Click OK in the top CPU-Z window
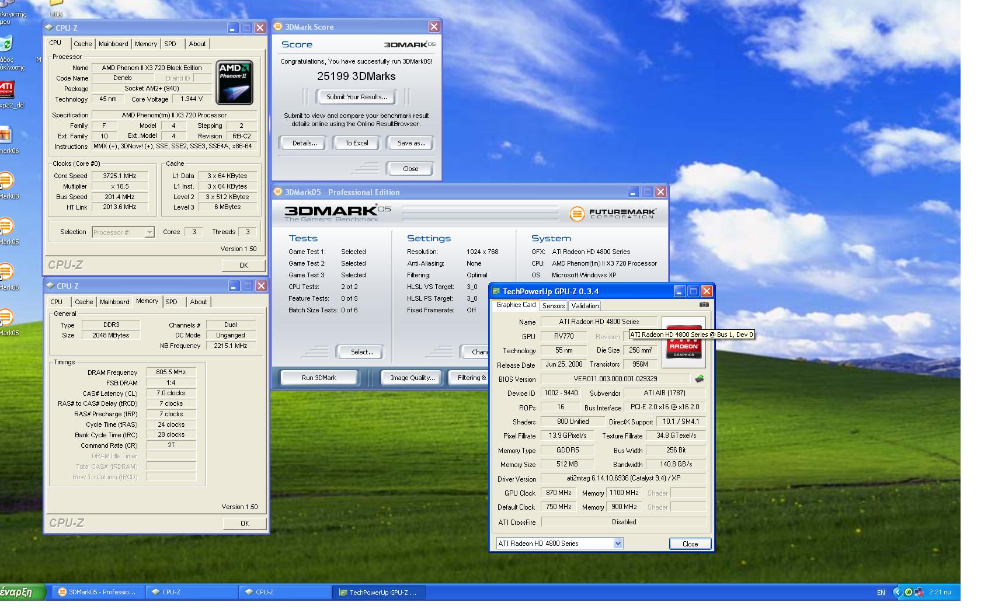The width and height of the screenshot is (981, 613). [244, 265]
